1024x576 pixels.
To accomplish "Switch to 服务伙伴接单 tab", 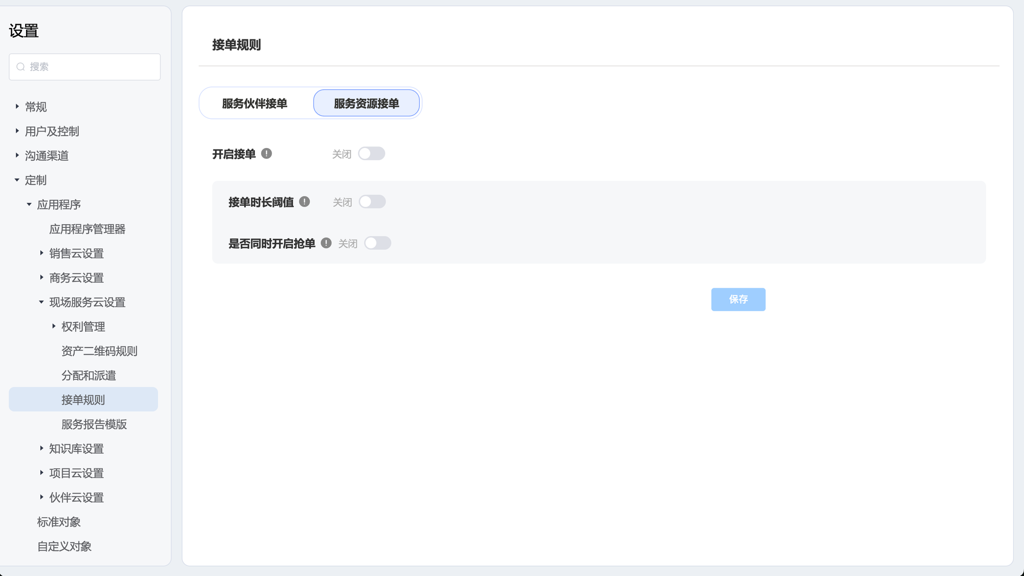I will (254, 103).
